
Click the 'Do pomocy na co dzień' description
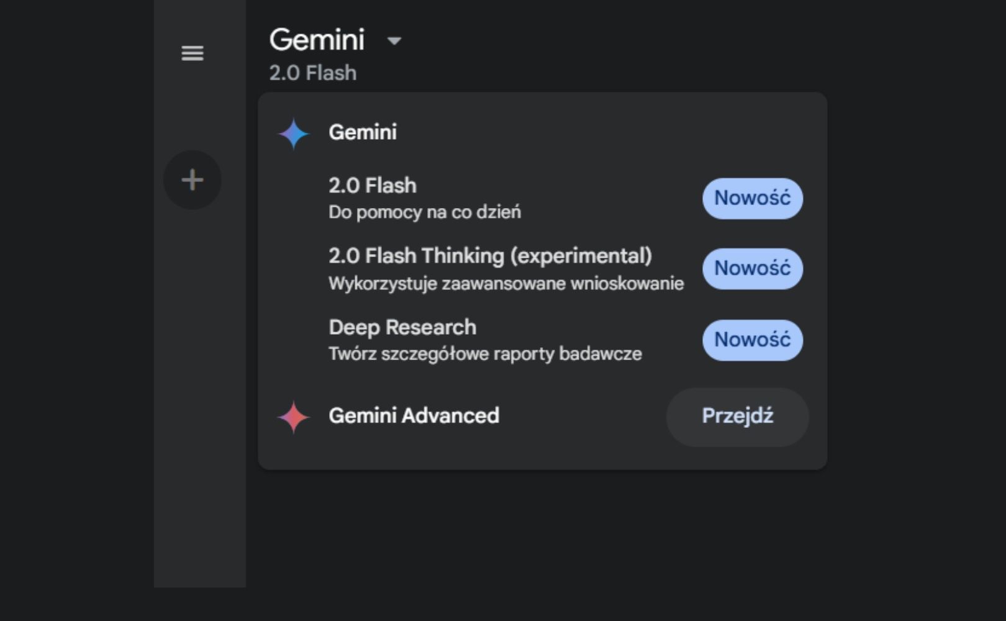[x=425, y=212]
